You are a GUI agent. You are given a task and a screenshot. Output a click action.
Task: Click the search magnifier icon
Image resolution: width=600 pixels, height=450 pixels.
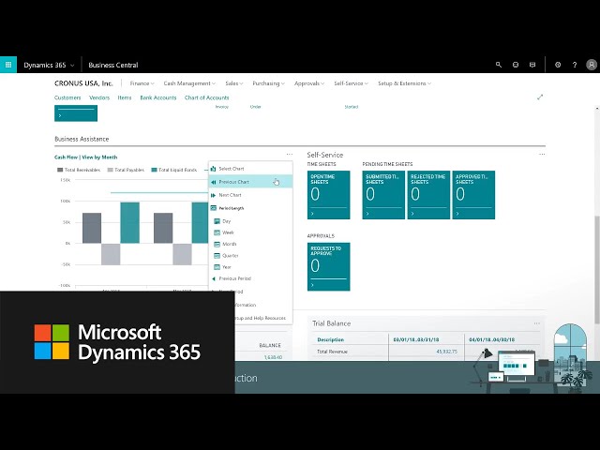coord(499,65)
